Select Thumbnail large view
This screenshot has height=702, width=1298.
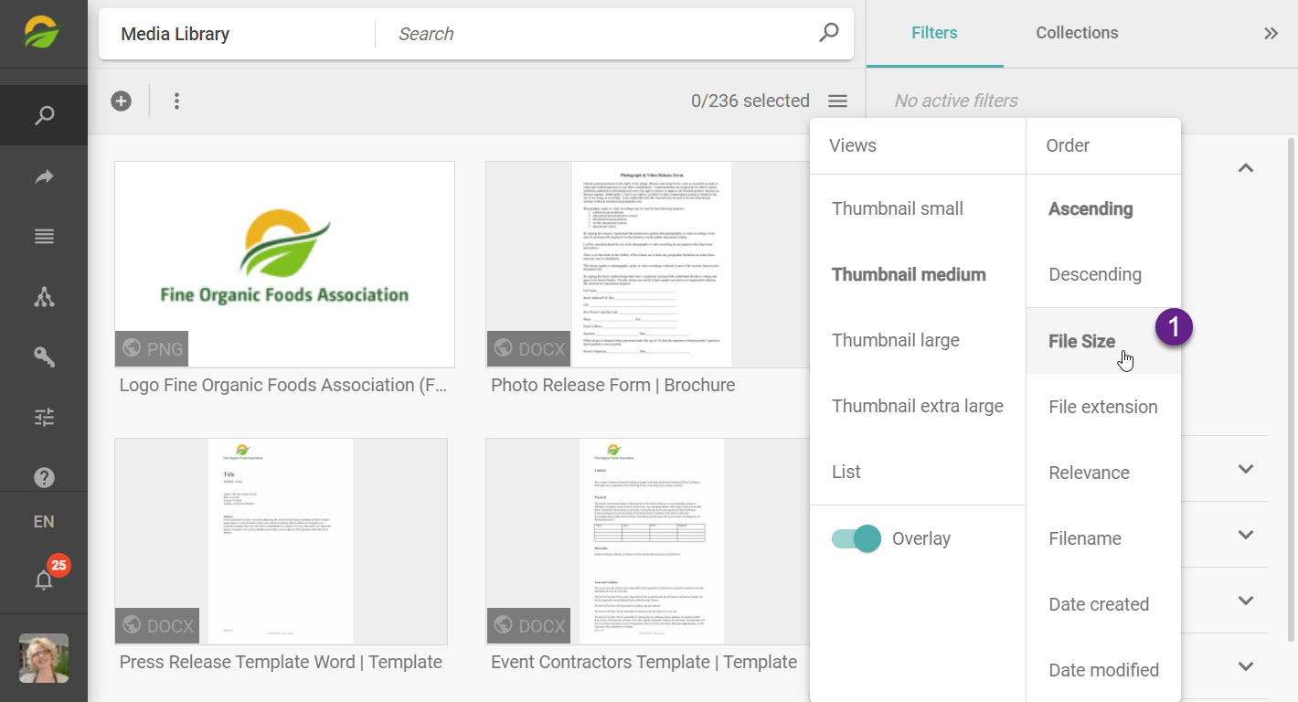(895, 340)
